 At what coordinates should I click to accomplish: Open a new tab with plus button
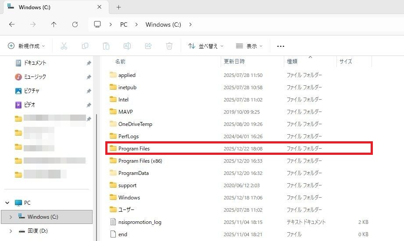coord(118,7)
